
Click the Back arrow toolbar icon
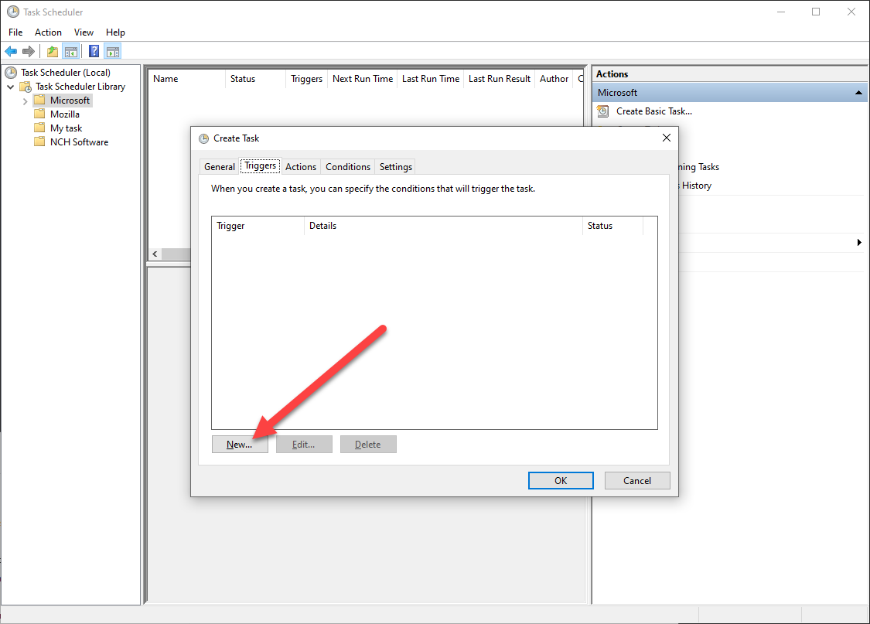coord(11,52)
